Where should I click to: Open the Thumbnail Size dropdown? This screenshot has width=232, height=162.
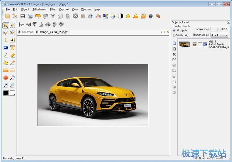226,35
